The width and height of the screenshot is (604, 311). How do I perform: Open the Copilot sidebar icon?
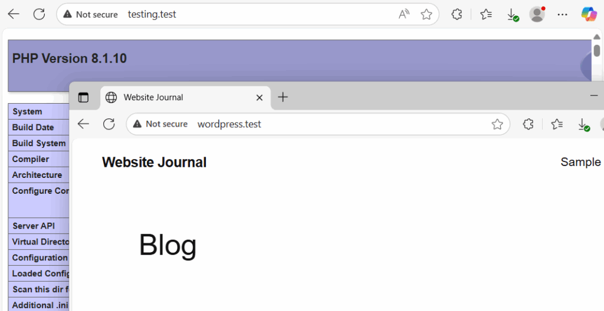(x=589, y=15)
